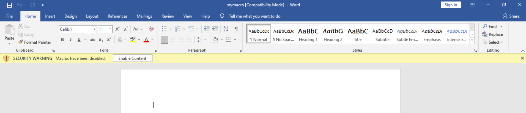Click the Increase Indent icon
526x113 pixels.
(x=215, y=29)
